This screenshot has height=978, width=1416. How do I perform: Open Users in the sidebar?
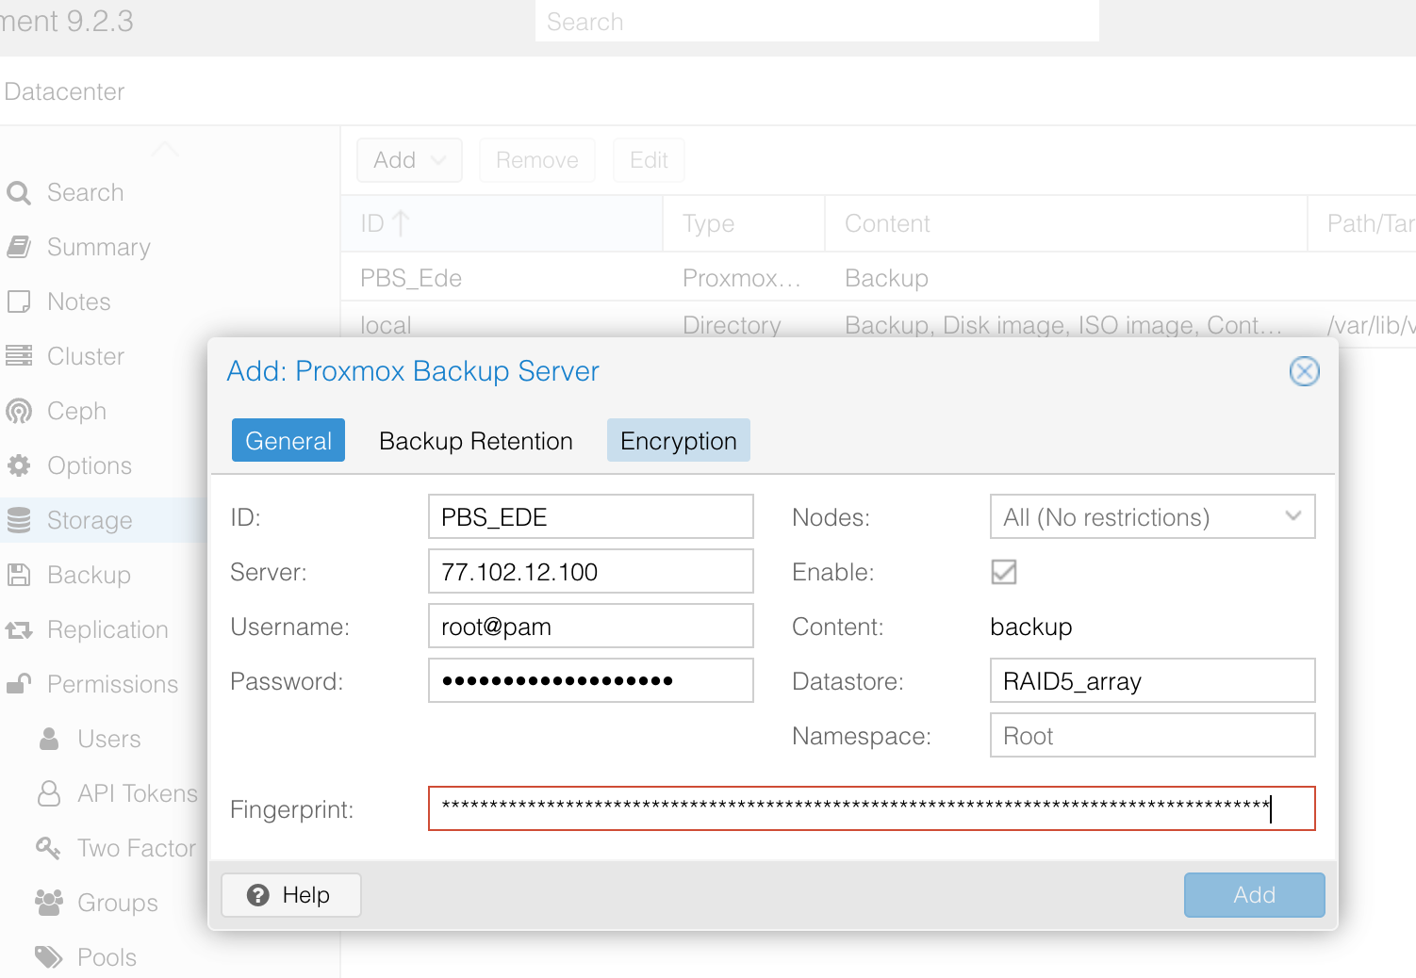pyautogui.click(x=109, y=739)
